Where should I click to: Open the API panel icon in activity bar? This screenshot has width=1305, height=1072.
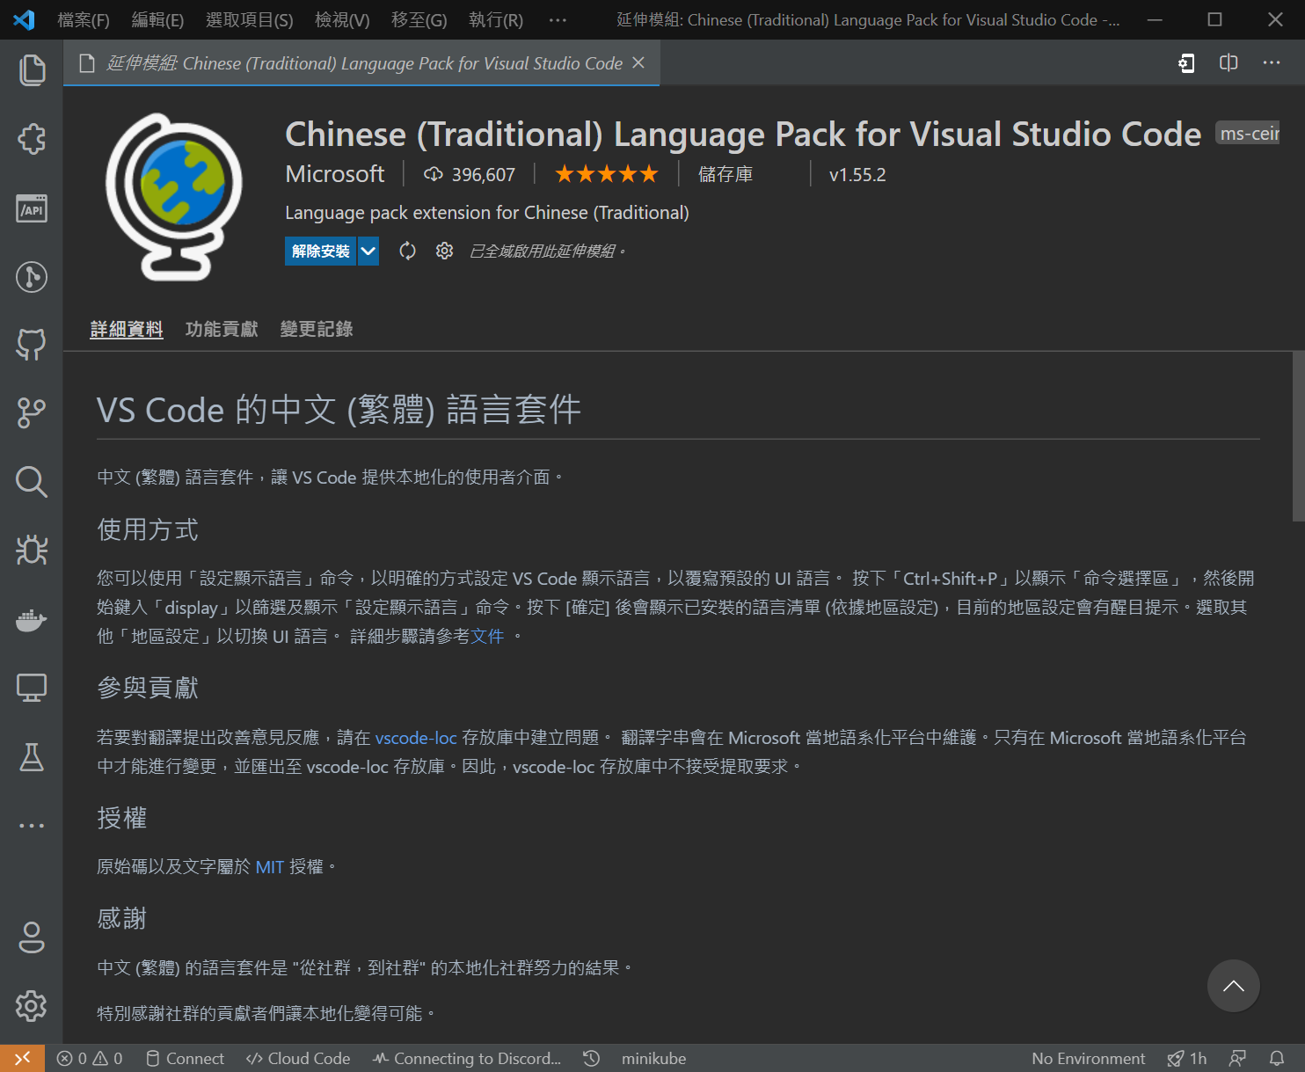[x=32, y=208]
